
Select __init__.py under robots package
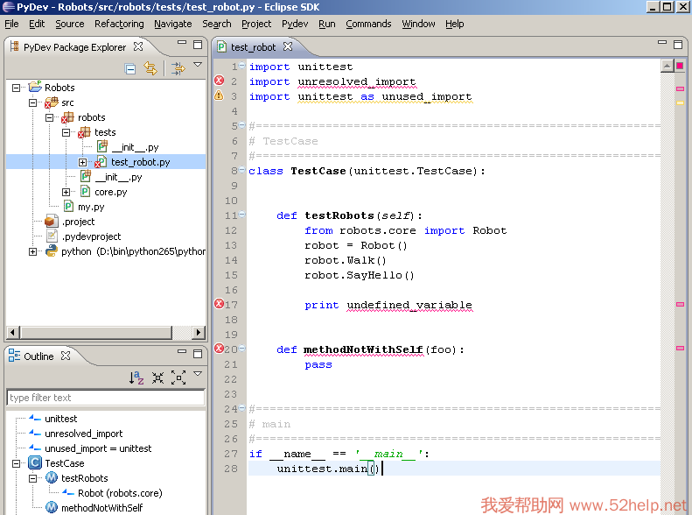click(x=118, y=177)
